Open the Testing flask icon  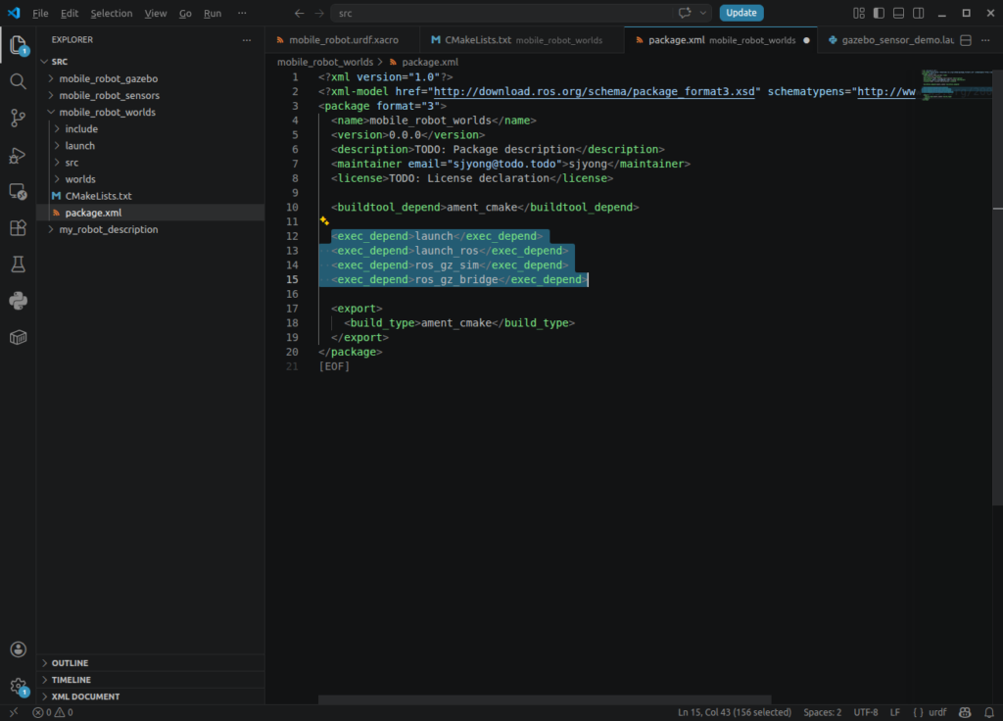pos(18,264)
